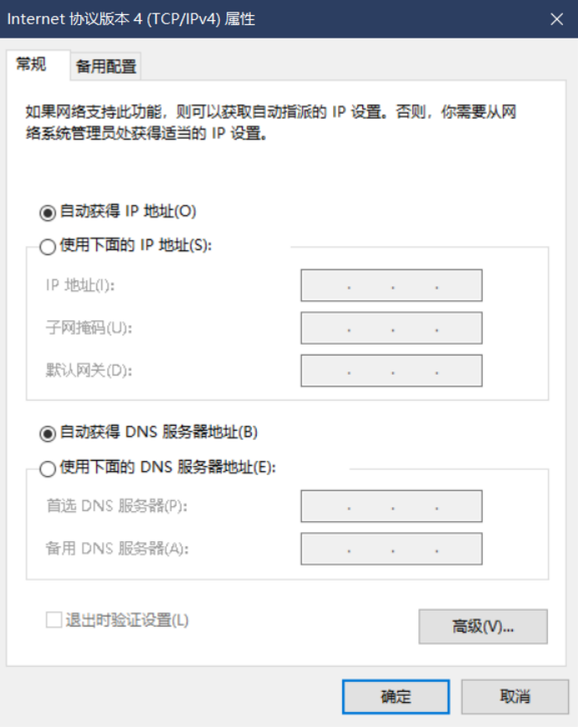
Task: Close the TCP/IPv4 properties dialog
Action: point(556,18)
